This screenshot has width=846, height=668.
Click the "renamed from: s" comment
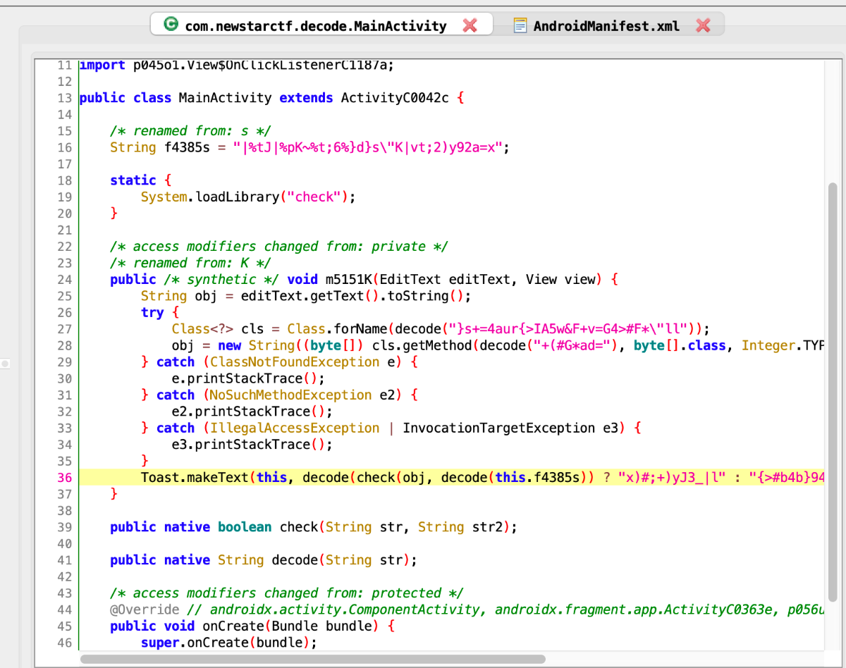point(191,131)
